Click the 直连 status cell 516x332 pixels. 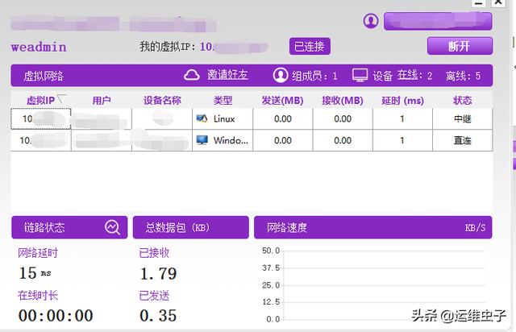pos(462,140)
